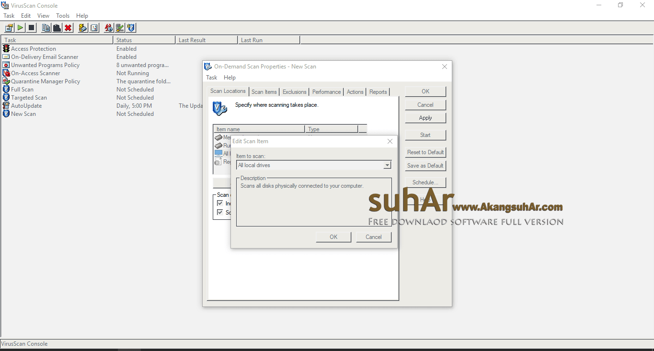Screen dimensions: 654x351
Task: Click the 'Daily, 5:00 PM' status text
Action: coord(134,106)
